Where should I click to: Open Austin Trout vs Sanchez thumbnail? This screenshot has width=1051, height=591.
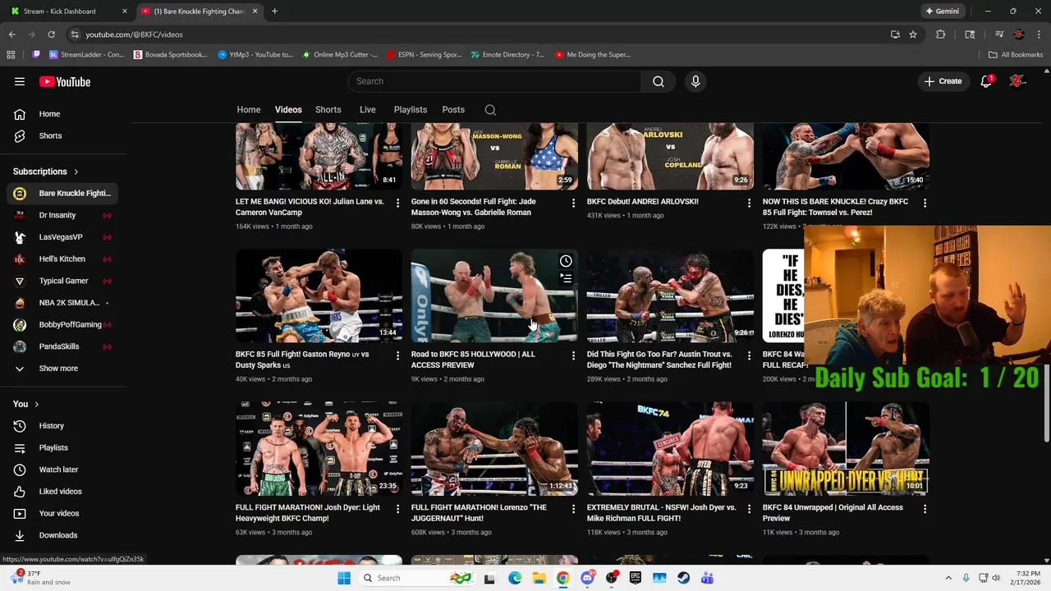point(670,295)
